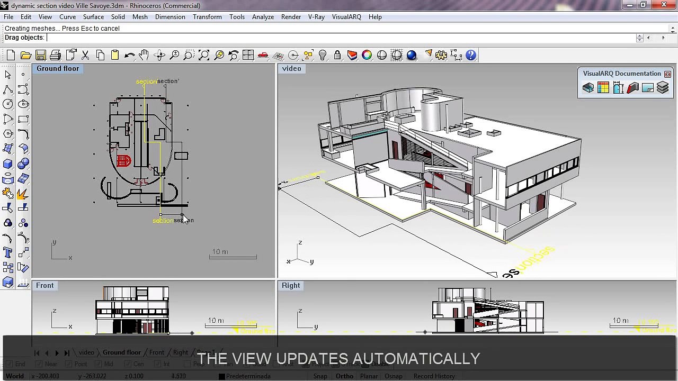Click the Join puzzle-piece icon
678x381 pixels.
pyautogui.click(x=8, y=194)
